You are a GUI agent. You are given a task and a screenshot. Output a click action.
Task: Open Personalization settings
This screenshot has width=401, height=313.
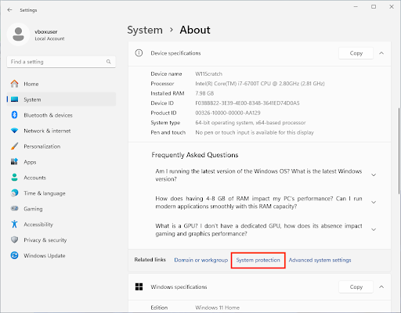61,146
